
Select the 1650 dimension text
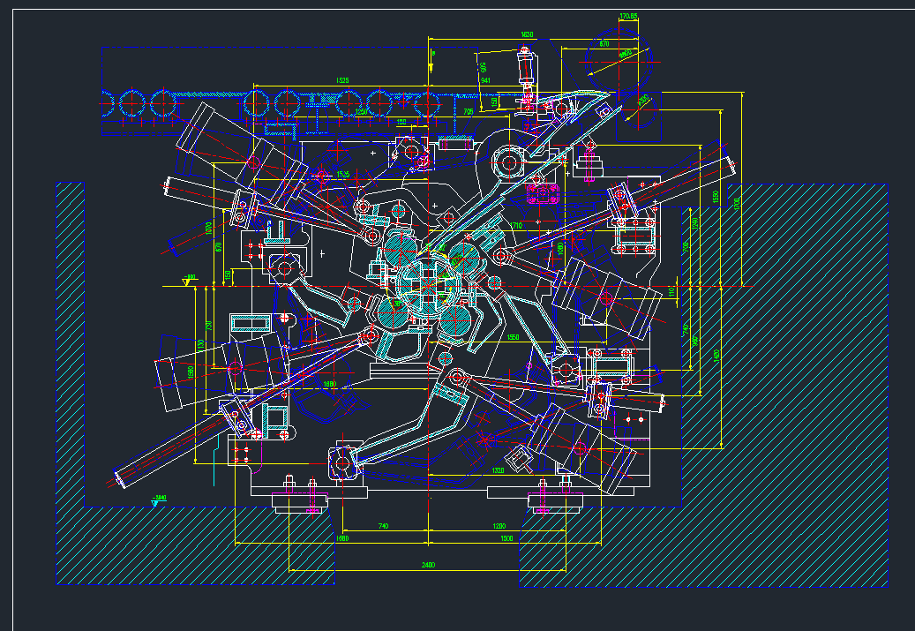click(x=527, y=35)
